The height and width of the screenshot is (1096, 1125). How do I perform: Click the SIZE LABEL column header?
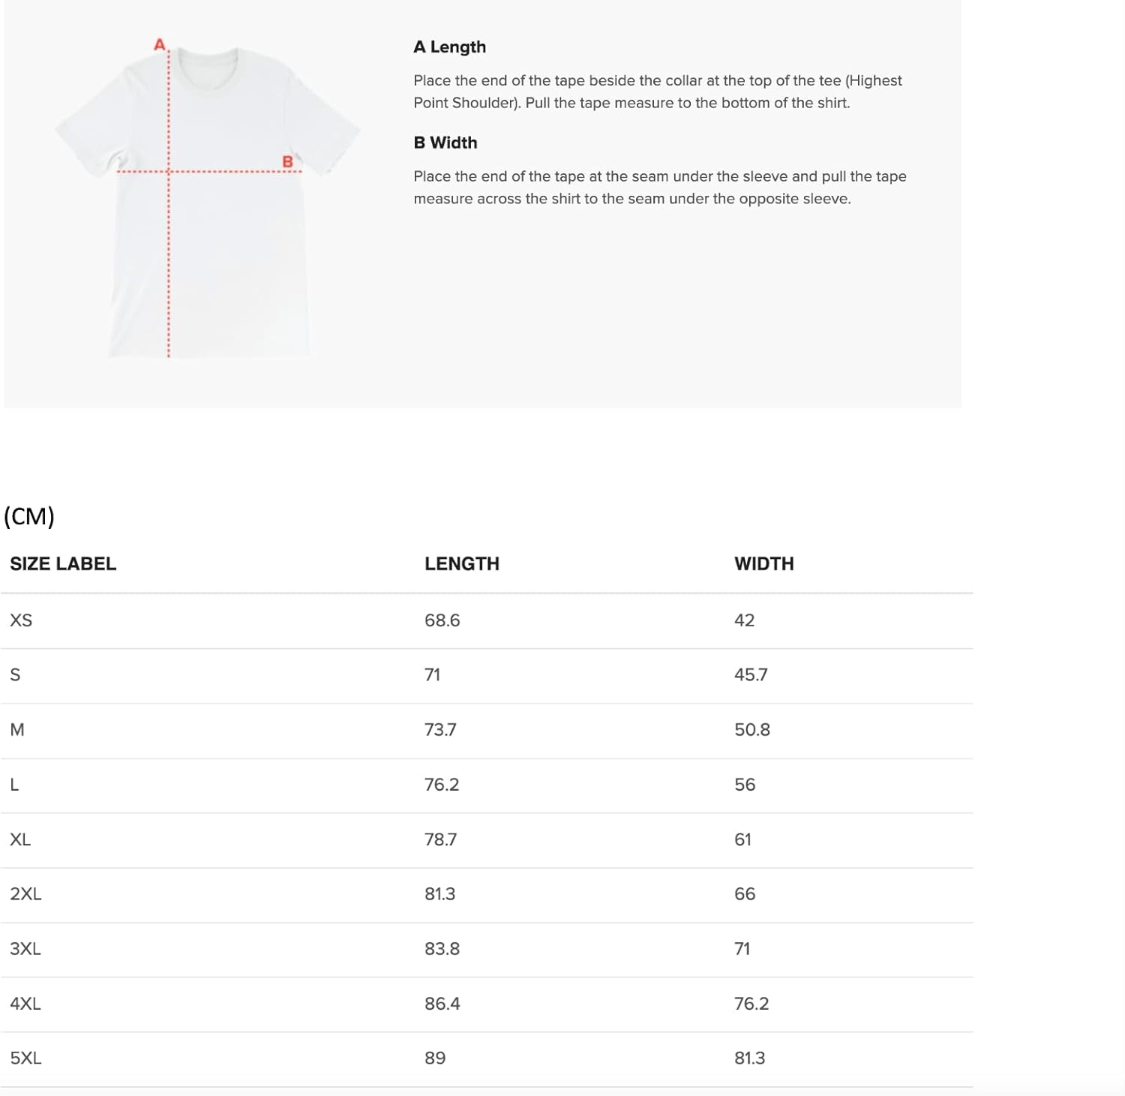coord(63,564)
